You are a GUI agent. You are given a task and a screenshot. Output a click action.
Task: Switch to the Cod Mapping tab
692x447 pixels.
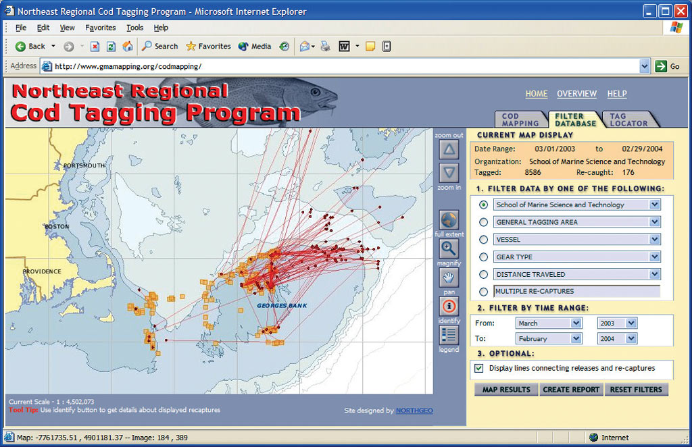click(x=520, y=120)
